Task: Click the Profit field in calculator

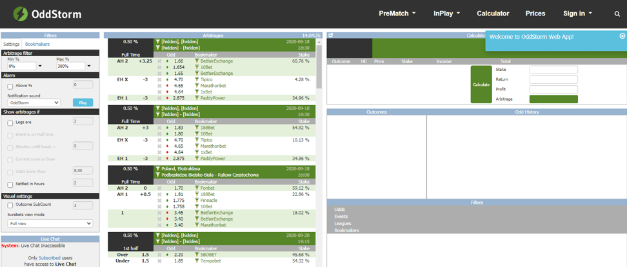Action: coord(553,89)
